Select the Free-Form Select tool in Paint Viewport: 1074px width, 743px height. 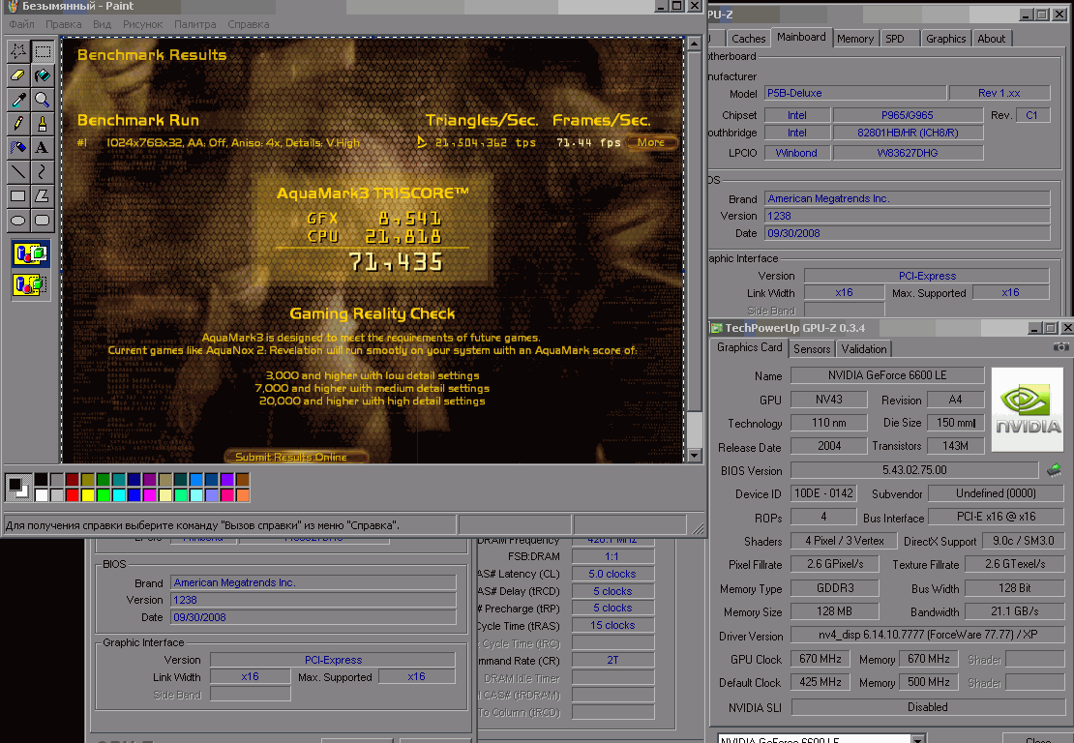point(18,50)
